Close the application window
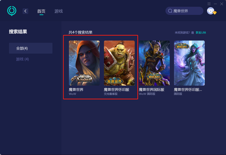 point(222,4)
